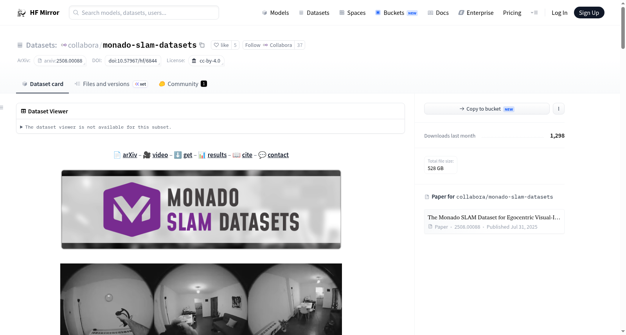Viewport: 626px width, 335px height.
Task: Click the fisheye camera preview image
Action: [x=201, y=299]
